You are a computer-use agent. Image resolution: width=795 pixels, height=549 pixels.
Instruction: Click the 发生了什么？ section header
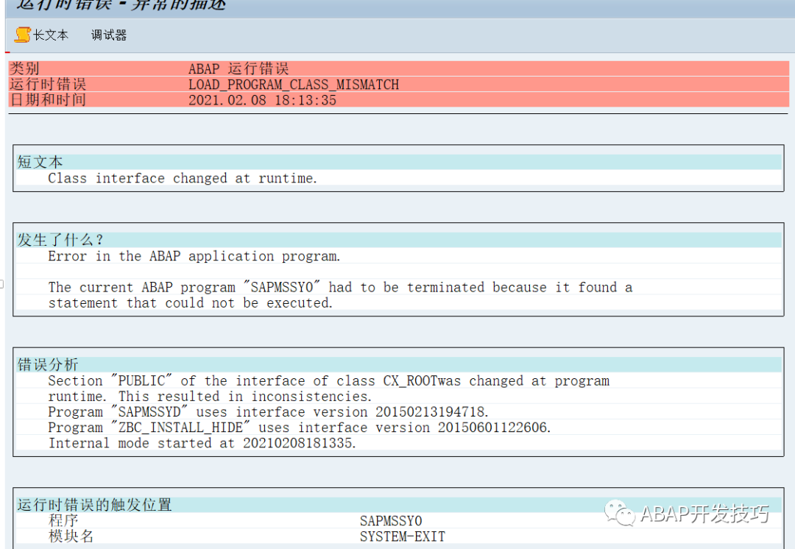(398, 240)
